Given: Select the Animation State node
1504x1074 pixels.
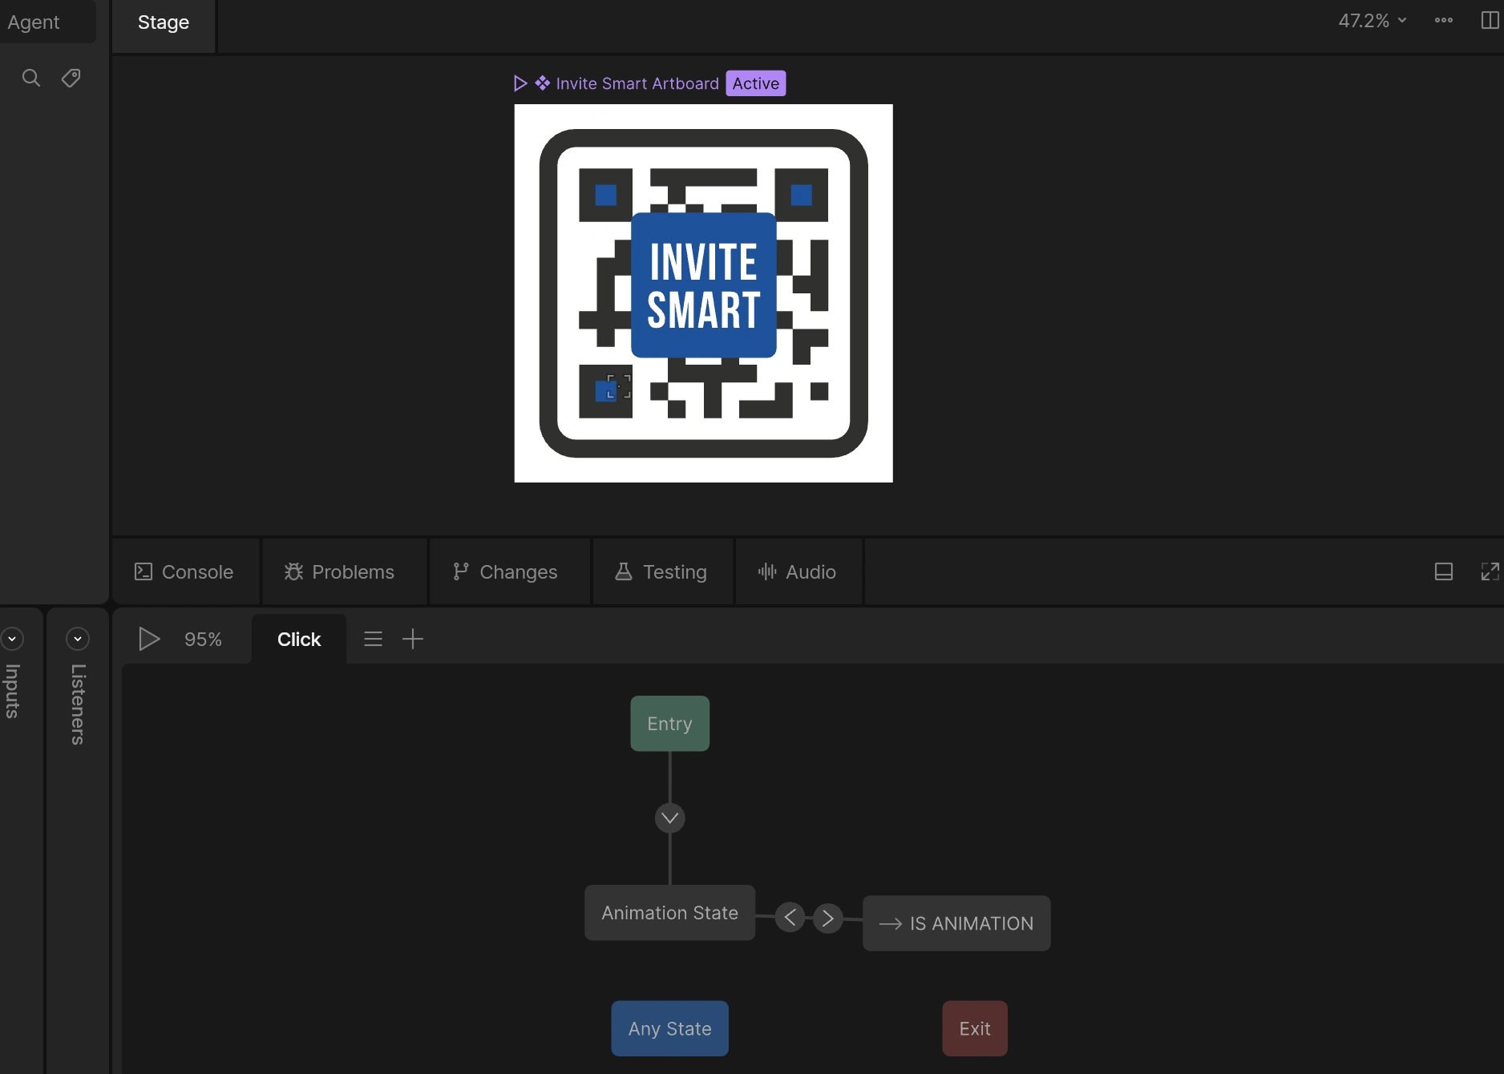Looking at the screenshot, I should 670,913.
